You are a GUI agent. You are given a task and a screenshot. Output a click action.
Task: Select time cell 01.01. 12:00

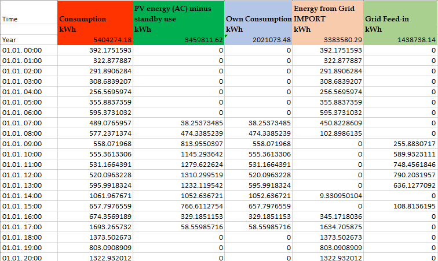pyautogui.click(x=29, y=175)
